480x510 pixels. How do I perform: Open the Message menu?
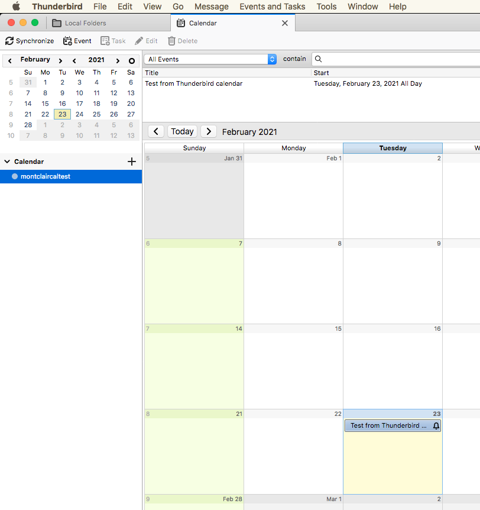click(212, 7)
